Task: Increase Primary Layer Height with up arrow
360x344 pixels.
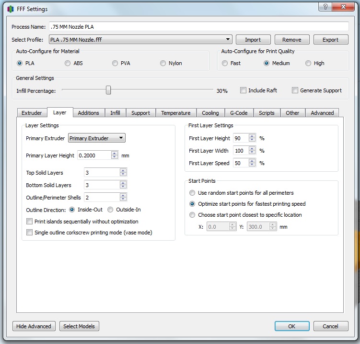Action: pyautogui.click(x=114, y=153)
